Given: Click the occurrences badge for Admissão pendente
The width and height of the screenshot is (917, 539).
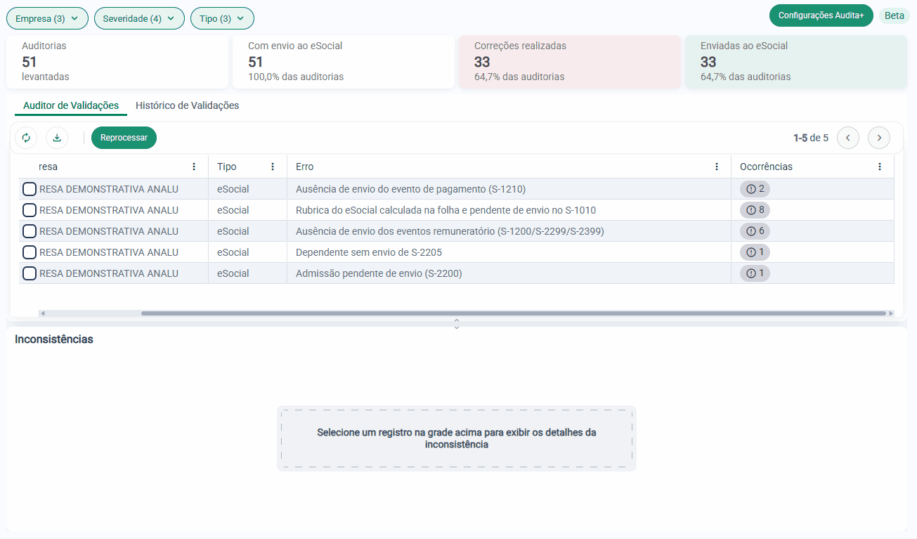Looking at the screenshot, I should 755,273.
